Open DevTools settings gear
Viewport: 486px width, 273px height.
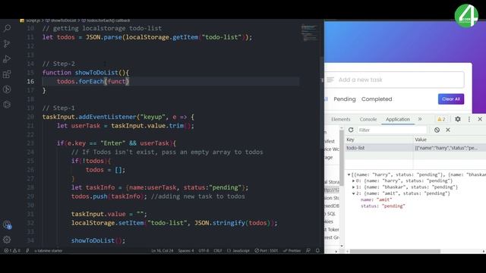point(457,119)
